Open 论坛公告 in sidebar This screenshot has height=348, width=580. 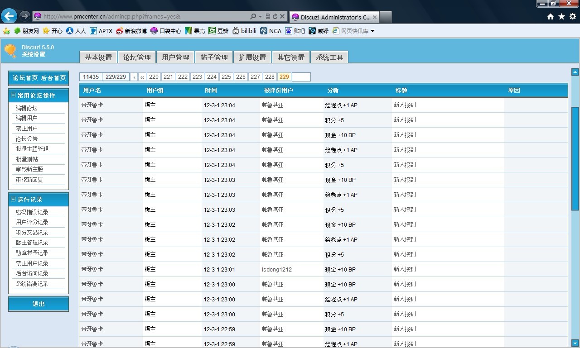coord(26,139)
